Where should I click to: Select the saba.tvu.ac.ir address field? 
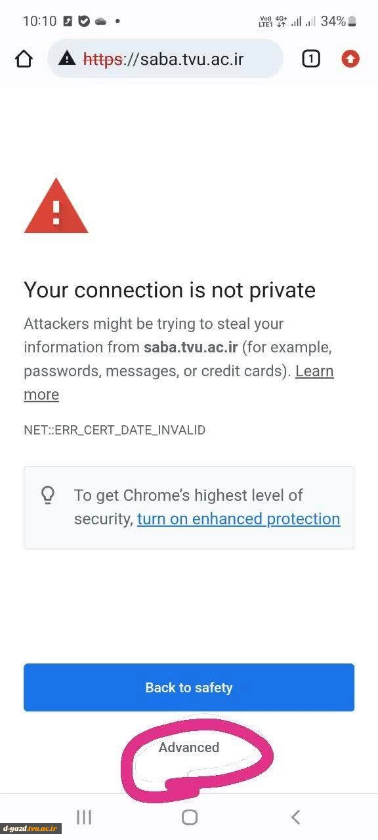(x=165, y=59)
